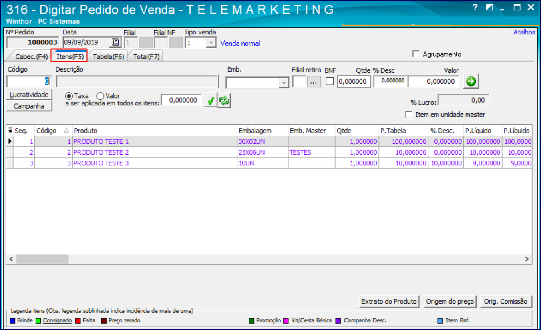
Task: Switch to the Tabela(F6) tab
Action: tap(108, 56)
